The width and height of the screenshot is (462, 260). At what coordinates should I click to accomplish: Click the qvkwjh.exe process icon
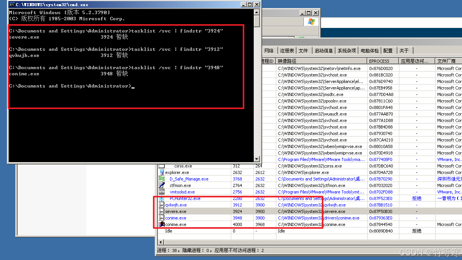tap(162, 205)
